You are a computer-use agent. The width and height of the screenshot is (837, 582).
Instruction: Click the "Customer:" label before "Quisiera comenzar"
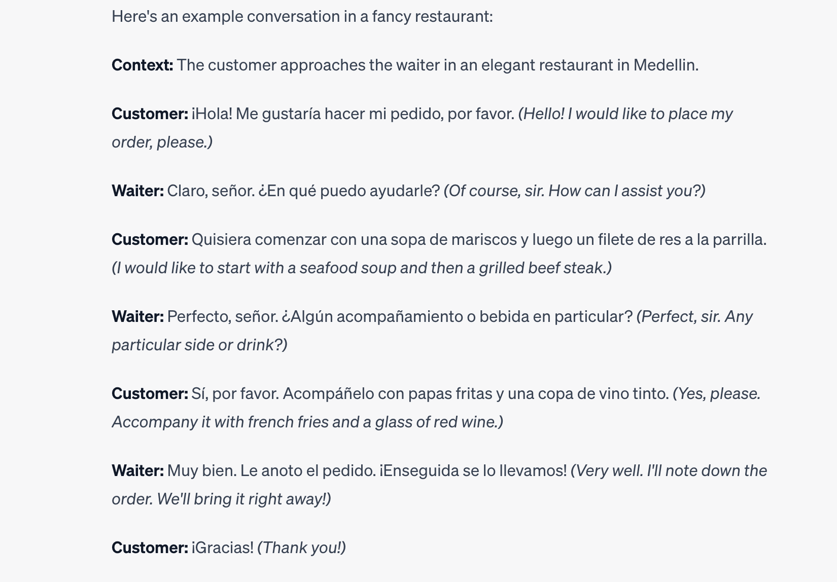(x=150, y=240)
